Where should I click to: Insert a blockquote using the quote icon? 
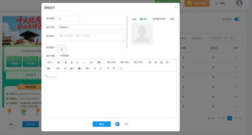tap(59, 62)
